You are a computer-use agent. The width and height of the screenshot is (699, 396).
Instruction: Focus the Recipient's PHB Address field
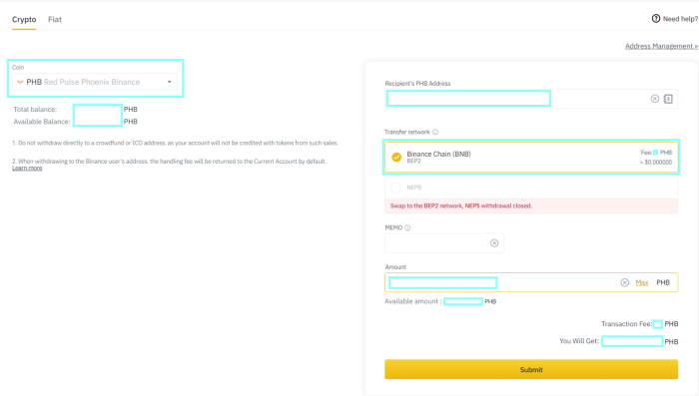point(531,99)
